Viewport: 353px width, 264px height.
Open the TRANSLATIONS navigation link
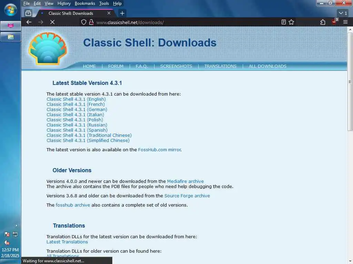click(x=220, y=66)
